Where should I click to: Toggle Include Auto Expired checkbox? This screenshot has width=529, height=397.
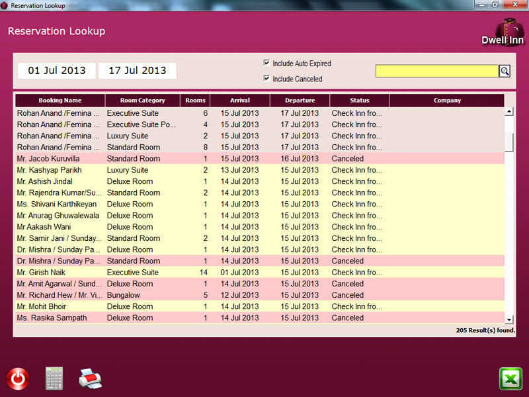click(x=266, y=64)
